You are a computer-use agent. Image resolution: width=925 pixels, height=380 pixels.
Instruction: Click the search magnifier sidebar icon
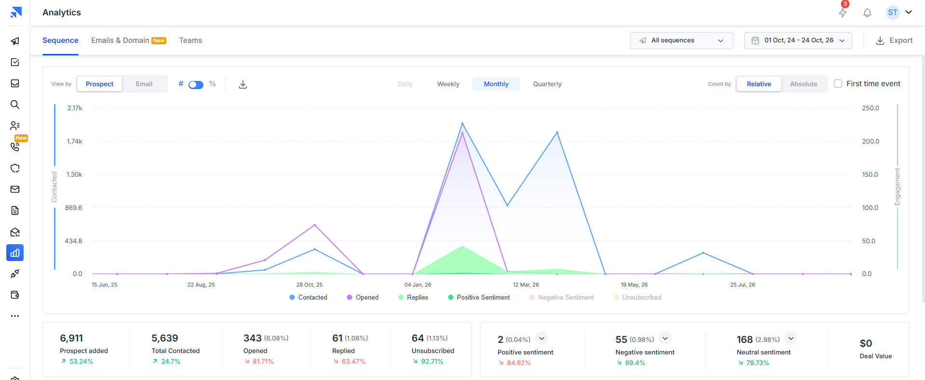tap(15, 105)
